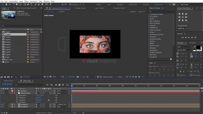Switch to the Render Queue tab
The height and width of the screenshot is (114, 203).
click(x=8, y=81)
